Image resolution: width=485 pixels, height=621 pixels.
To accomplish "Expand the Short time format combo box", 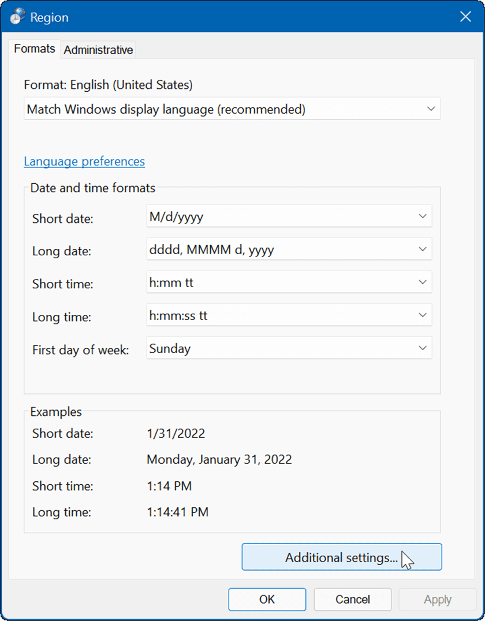I will click(x=289, y=282).
